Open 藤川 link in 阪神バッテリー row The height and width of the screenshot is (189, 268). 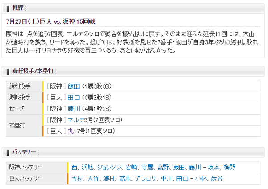[195, 167]
